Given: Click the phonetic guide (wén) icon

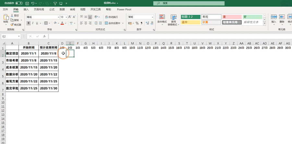Looking at the screenshot, I should click(x=71, y=23).
